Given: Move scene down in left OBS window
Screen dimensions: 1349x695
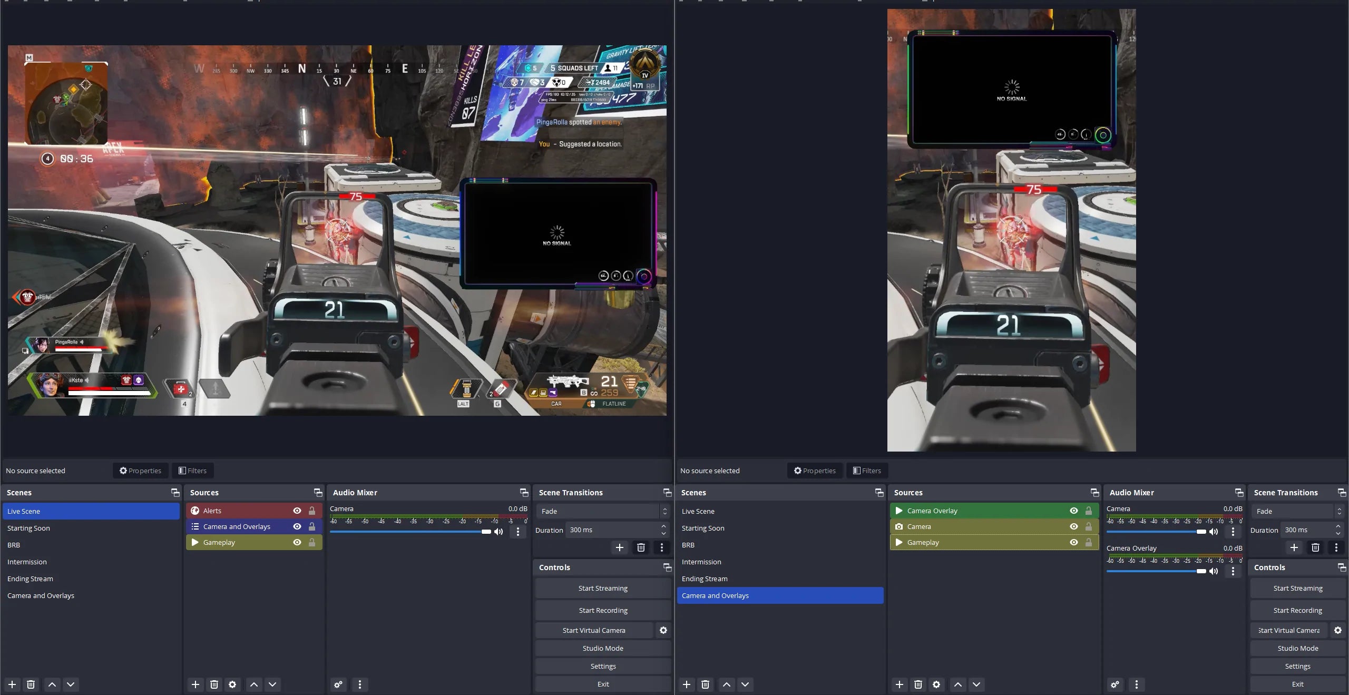Looking at the screenshot, I should click(70, 684).
